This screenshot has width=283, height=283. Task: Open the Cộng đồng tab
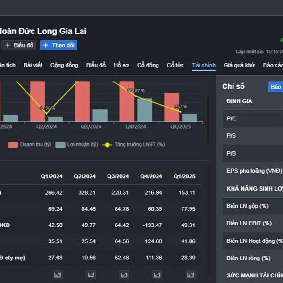point(64,65)
